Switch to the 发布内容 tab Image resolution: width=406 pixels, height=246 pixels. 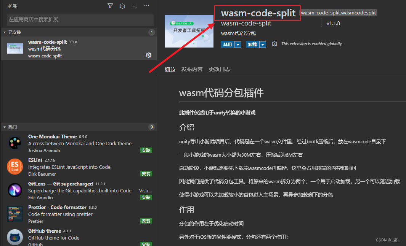192,69
